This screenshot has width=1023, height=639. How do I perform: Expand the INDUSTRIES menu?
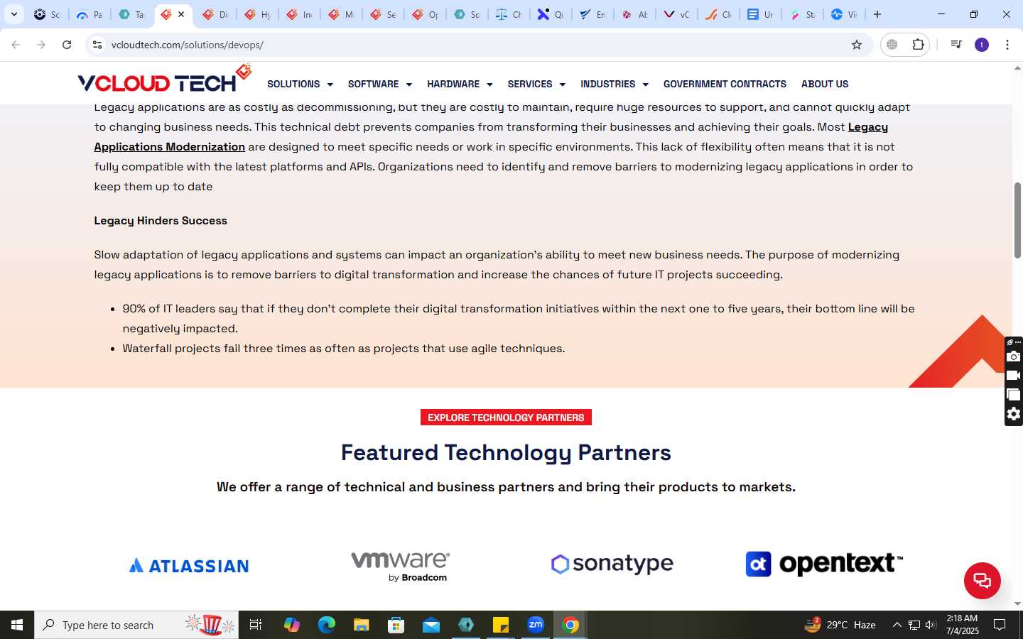pyautogui.click(x=615, y=84)
